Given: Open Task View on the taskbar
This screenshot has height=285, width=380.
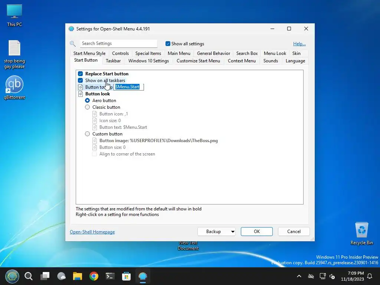Looking at the screenshot, I should coord(45,276).
